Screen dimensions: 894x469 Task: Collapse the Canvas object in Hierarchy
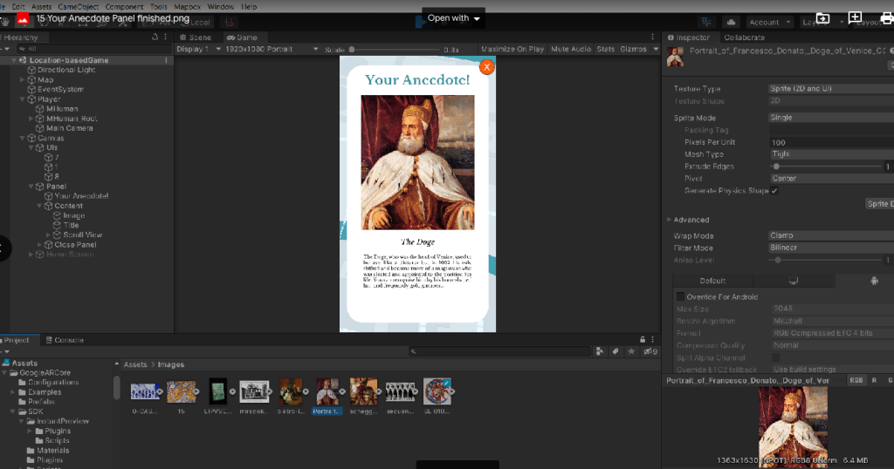click(x=22, y=139)
